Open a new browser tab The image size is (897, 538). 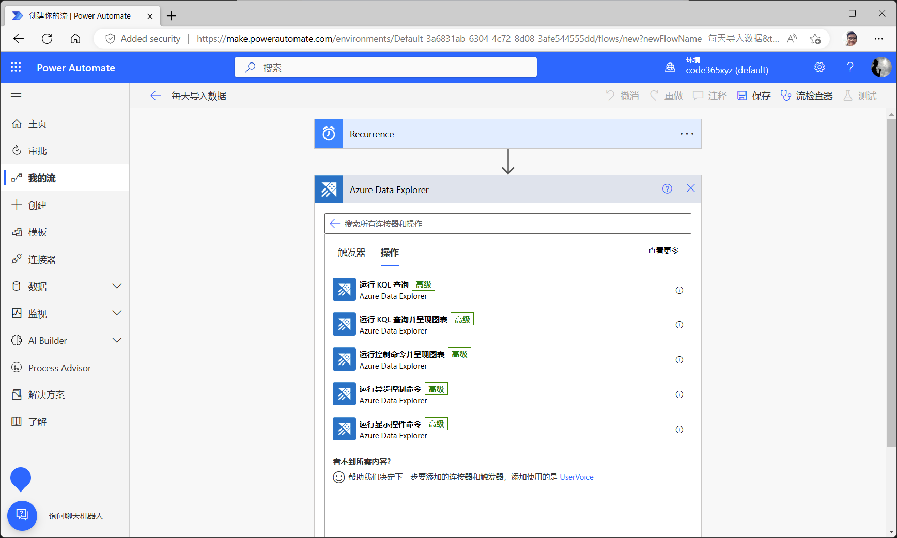pos(172,16)
